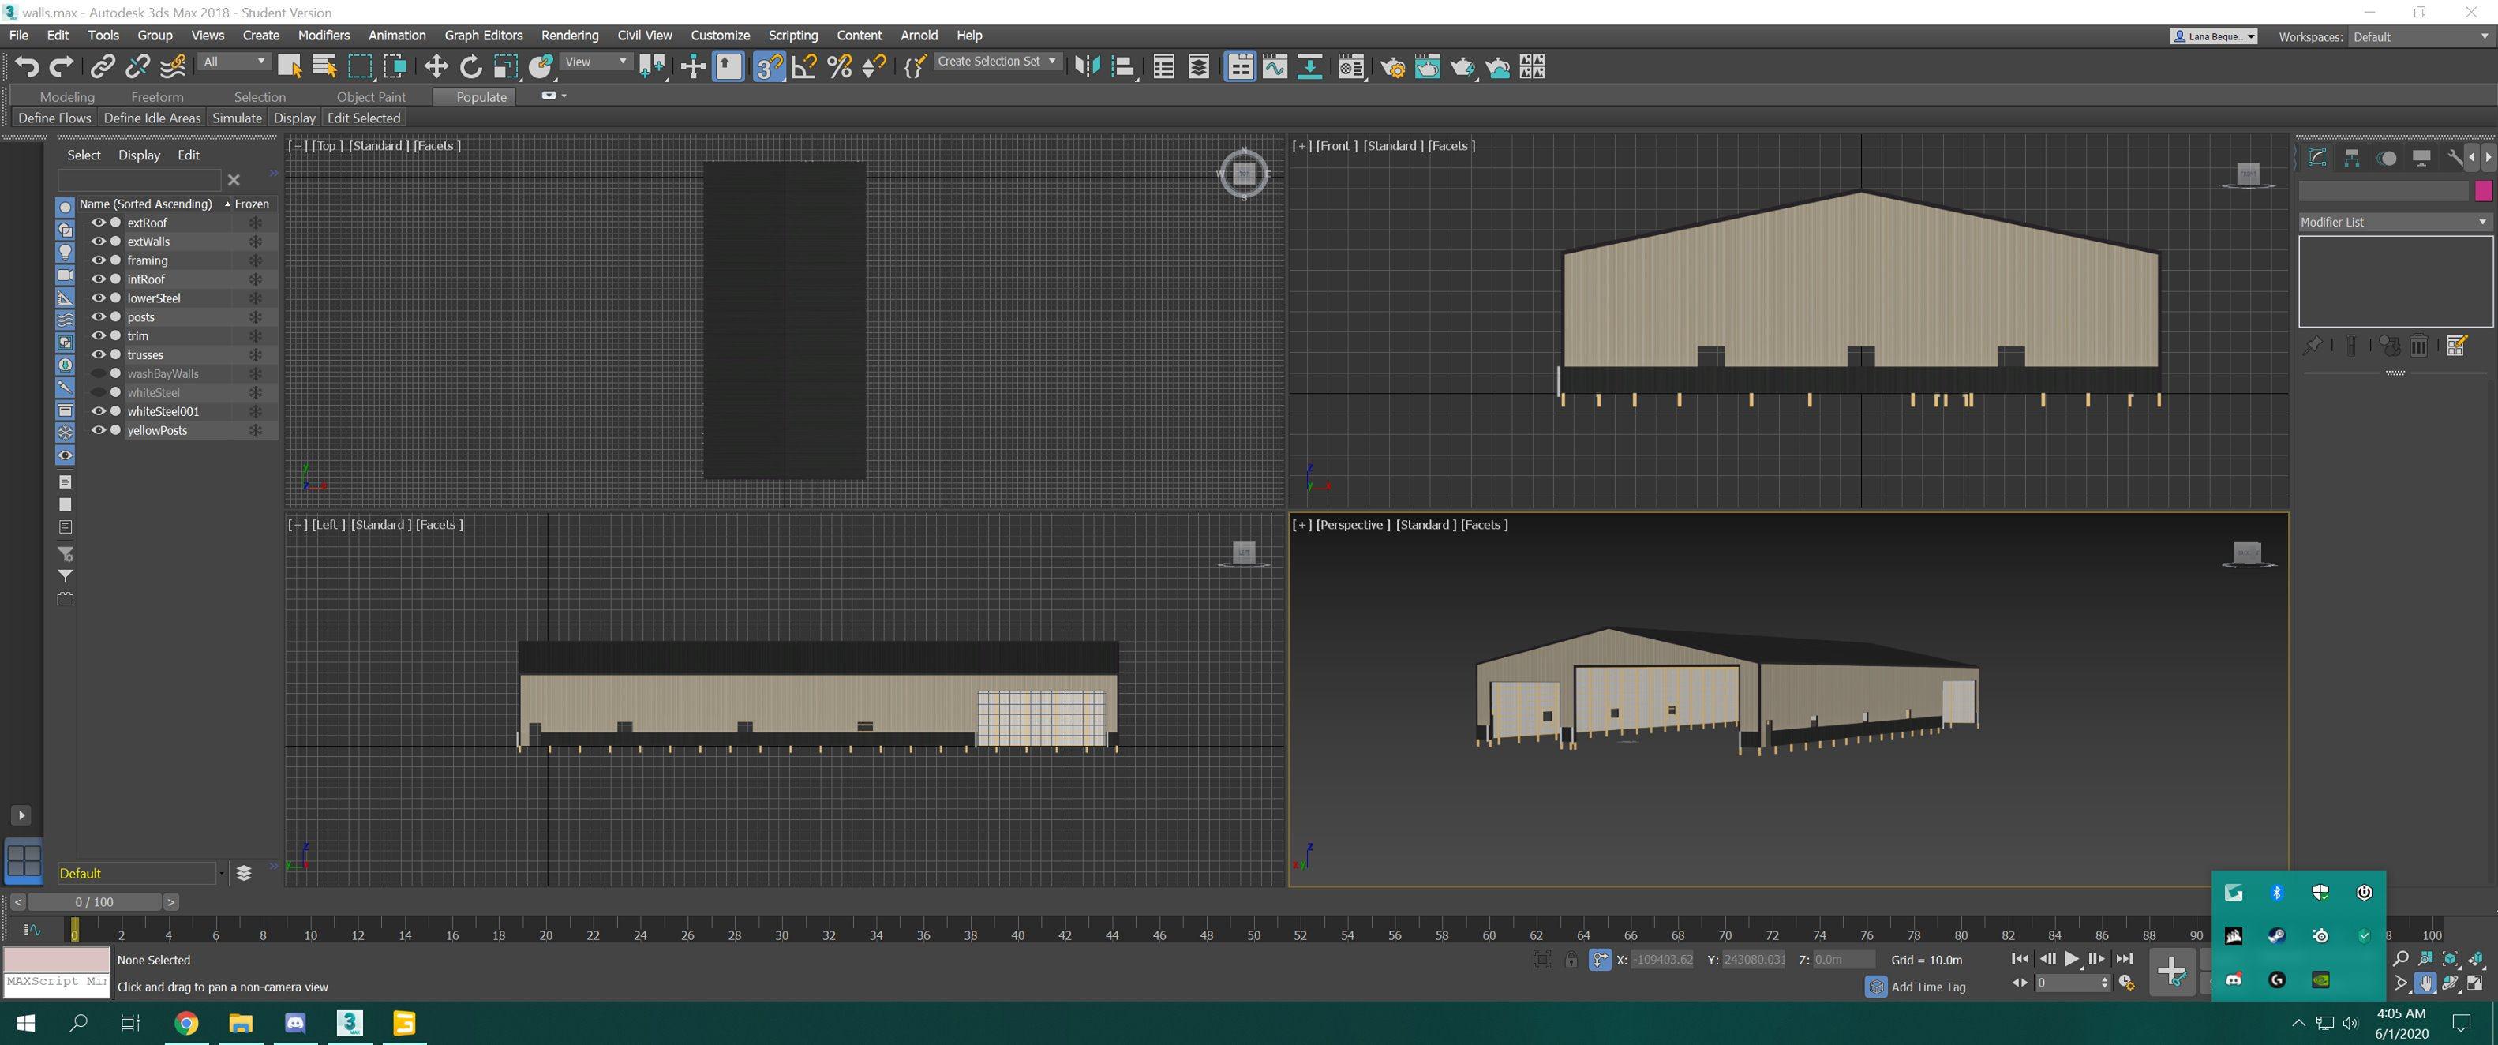The height and width of the screenshot is (1045, 2498).
Task: Click the Define Idle Areas button
Action: point(152,118)
